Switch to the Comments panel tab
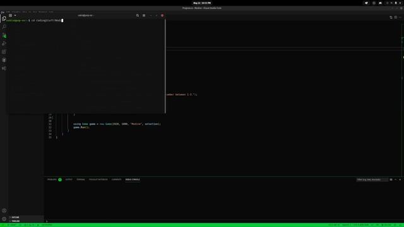The width and height of the screenshot is (404, 227). (x=116, y=179)
